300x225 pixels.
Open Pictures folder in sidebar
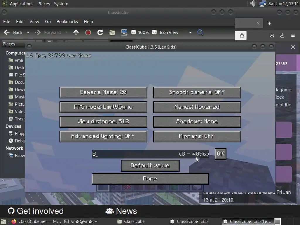(17, 104)
